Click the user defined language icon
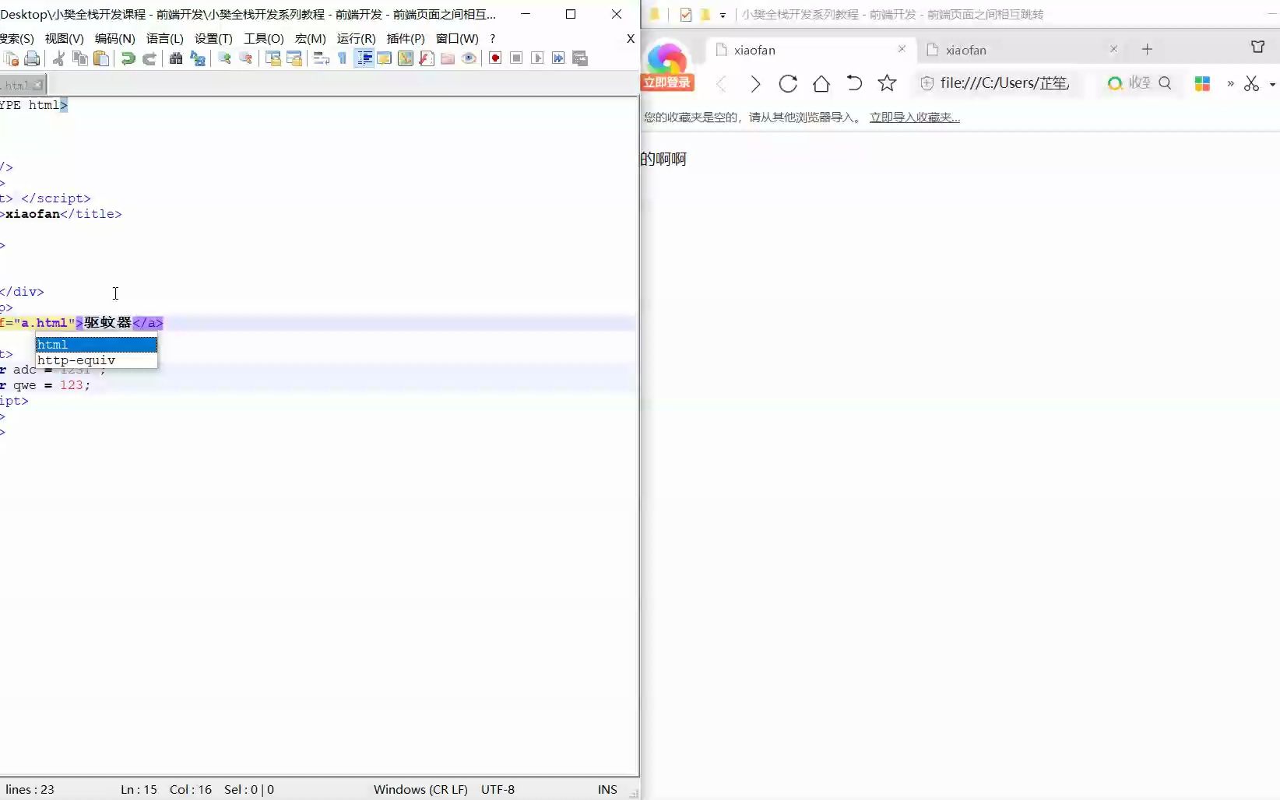Image resolution: width=1280 pixels, height=800 pixels. [385, 58]
